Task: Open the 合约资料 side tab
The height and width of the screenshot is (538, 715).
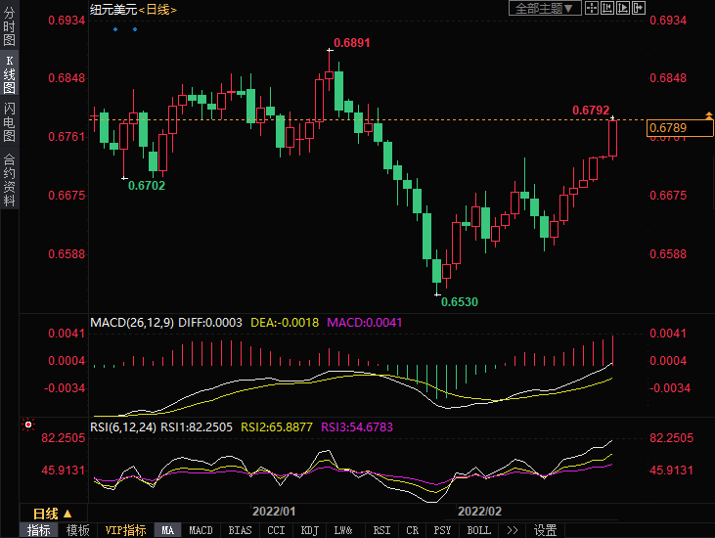Action: 9,179
